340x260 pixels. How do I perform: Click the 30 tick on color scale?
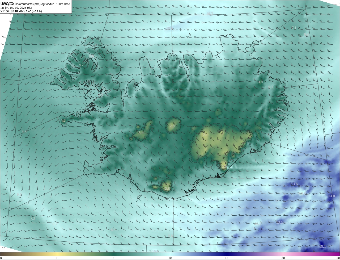[x=283, y=258]
